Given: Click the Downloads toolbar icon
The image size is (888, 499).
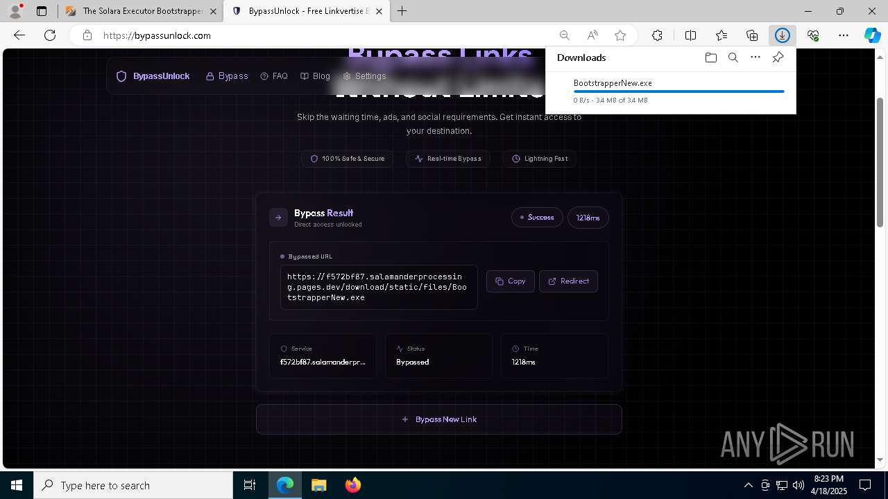Looking at the screenshot, I should click(783, 35).
